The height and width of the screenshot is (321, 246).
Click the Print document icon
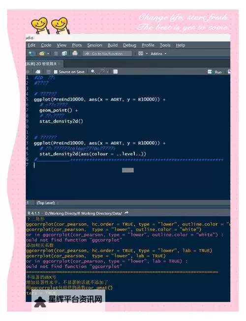click(75, 54)
